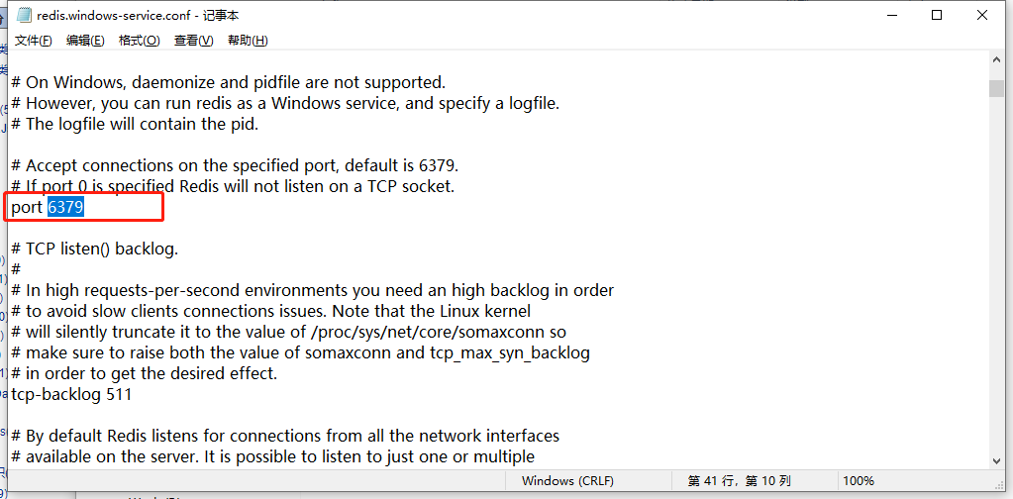Click the Notepad app icon in title bar
Screen dimensions: 1013x499
24,16
